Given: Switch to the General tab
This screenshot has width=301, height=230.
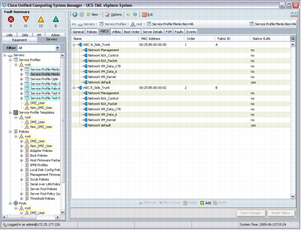Looking at the screenshot, I should coord(78,31).
